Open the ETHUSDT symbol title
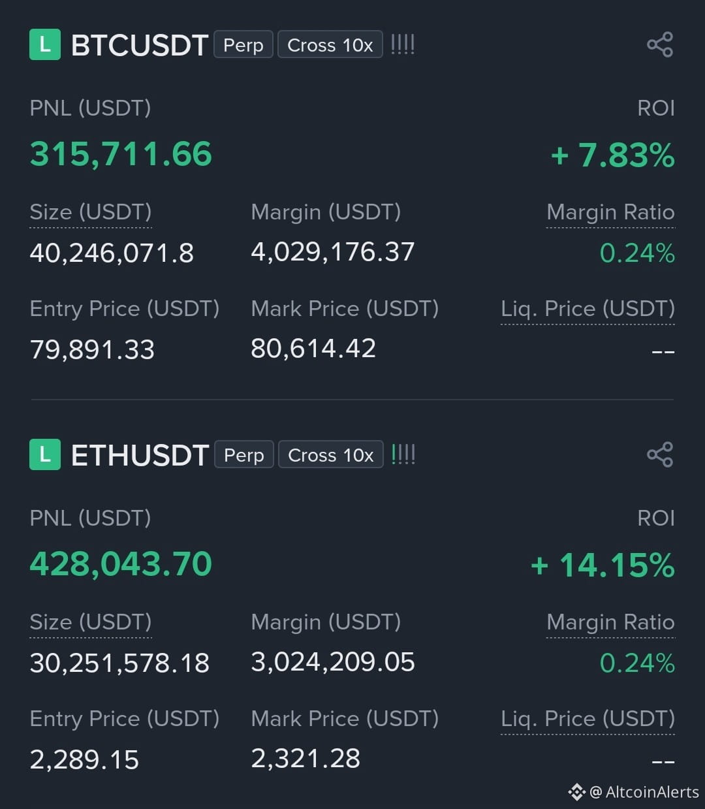 click(x=140, y=456)
